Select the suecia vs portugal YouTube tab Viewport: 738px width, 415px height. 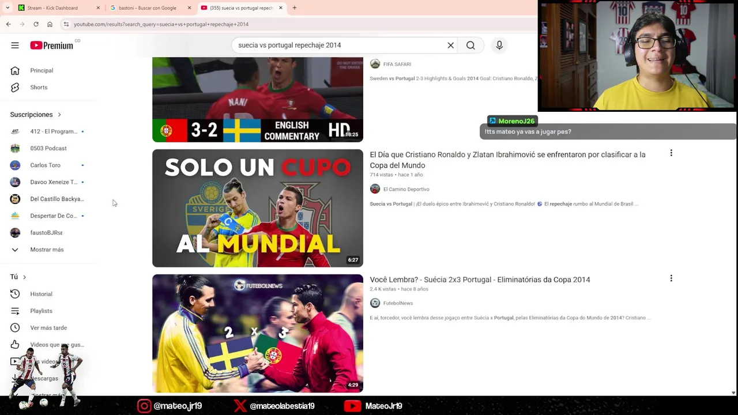[x=241, y=7]
